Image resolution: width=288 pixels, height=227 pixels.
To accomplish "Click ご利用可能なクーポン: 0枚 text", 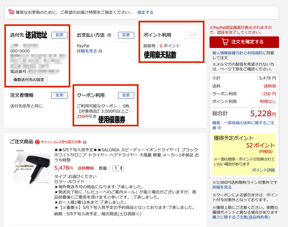I will 103,106.
